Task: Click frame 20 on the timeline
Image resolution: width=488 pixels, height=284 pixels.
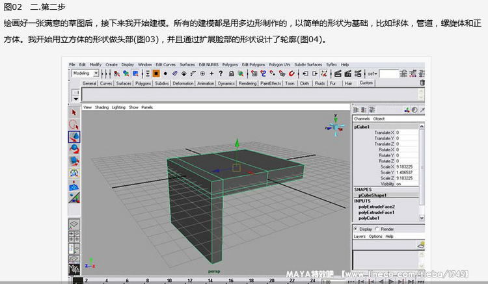Action: coord(271,280)
